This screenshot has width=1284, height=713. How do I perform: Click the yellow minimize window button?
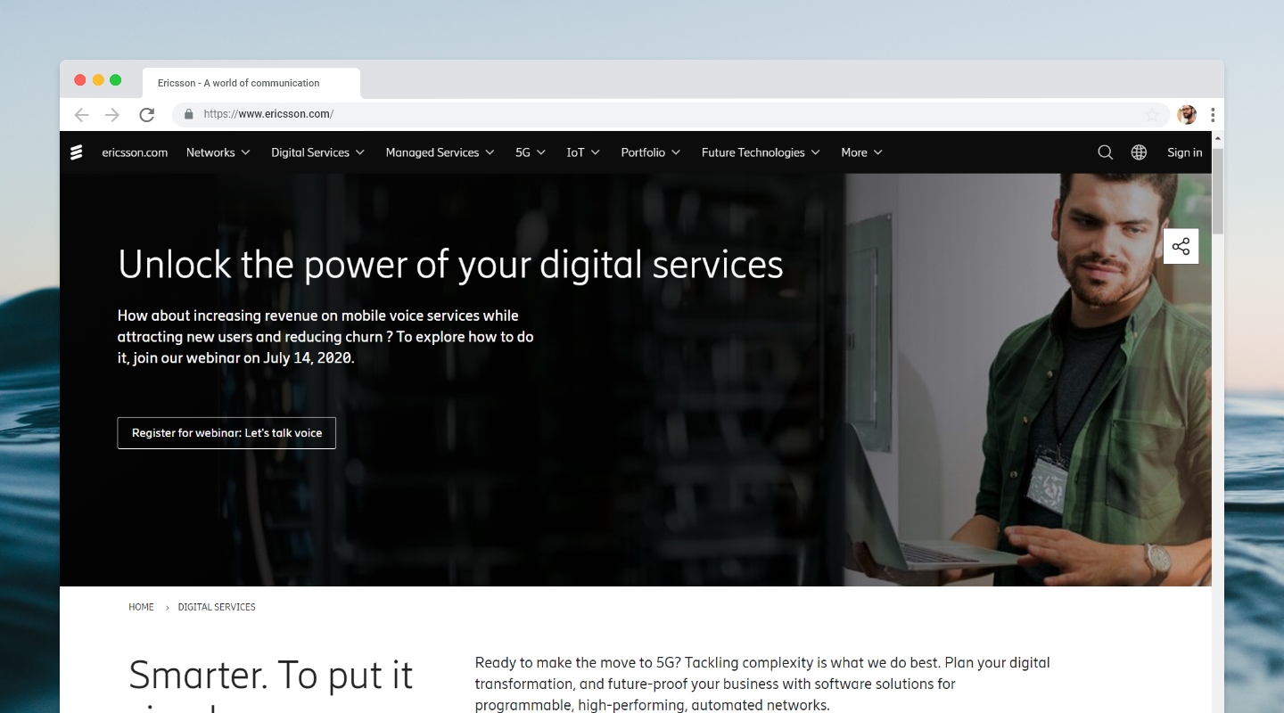[98, 80]
